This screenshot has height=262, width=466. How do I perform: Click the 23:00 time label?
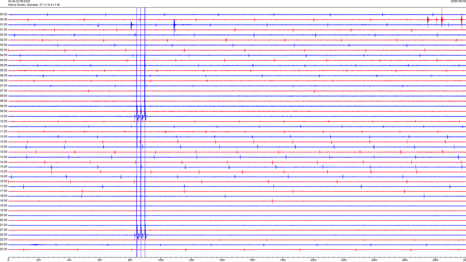[3, 245]
